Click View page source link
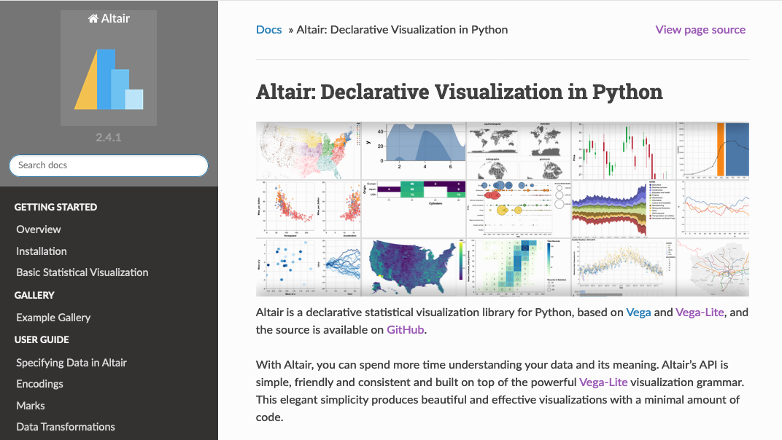Screen dimensions: 782x440 [700, 30]
